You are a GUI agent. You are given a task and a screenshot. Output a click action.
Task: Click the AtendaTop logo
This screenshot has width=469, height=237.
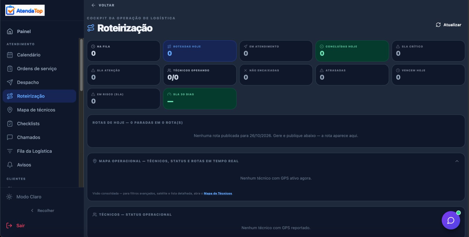click(25, 10)
